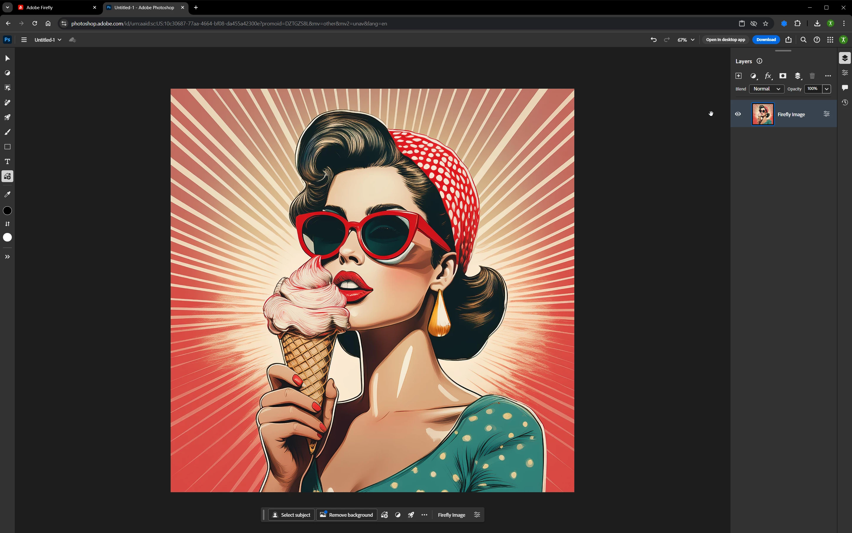
Task: Open the black foreground color swatch
Action: pyautogui.click(x=7, y=211)
